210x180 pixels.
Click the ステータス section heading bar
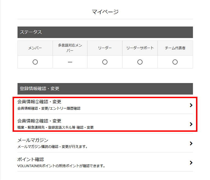(x=105, y=32)
